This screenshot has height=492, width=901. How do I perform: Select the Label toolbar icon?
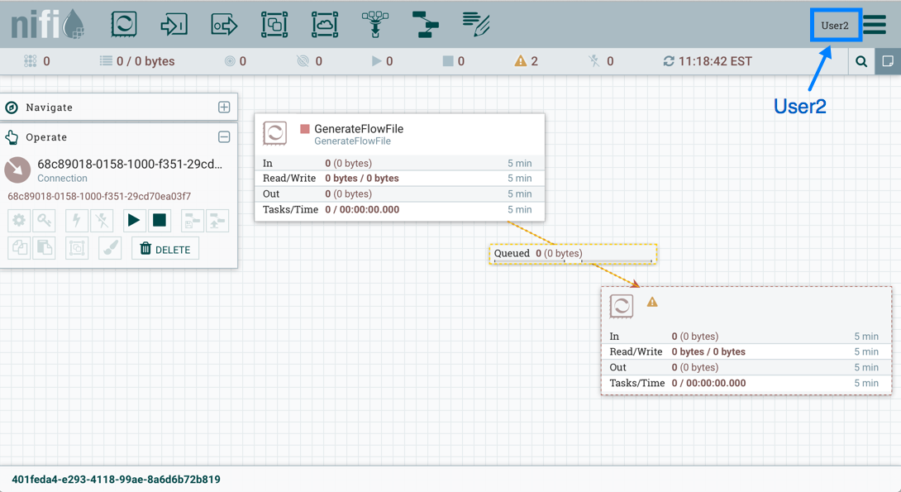click(476, 24)
